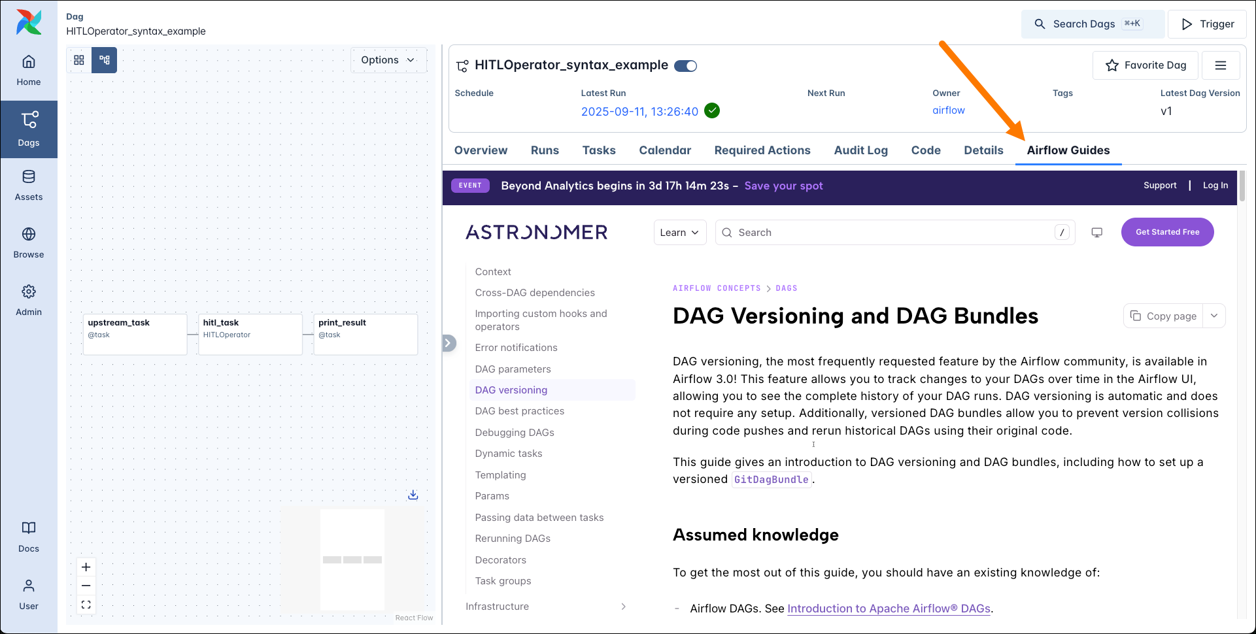The height and width of the screenshot is (634, 1256).
Task: Download the graph as an image
Action: tap(413, 495)
